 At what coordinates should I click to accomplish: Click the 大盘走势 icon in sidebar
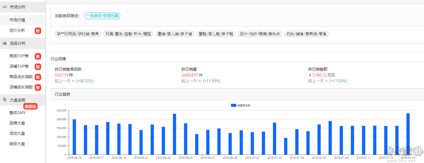5,100
